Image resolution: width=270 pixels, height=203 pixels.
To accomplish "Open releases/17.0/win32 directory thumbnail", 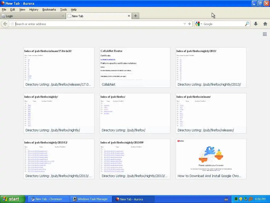I will tap(59, 67).
